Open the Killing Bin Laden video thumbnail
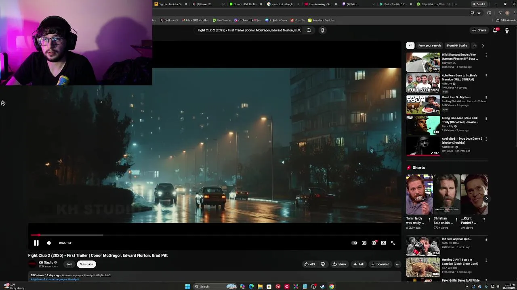The image size is (517, 290). pos(423,125)
